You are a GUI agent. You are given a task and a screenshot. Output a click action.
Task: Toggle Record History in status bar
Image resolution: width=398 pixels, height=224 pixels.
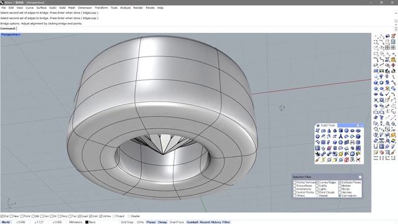210,222
